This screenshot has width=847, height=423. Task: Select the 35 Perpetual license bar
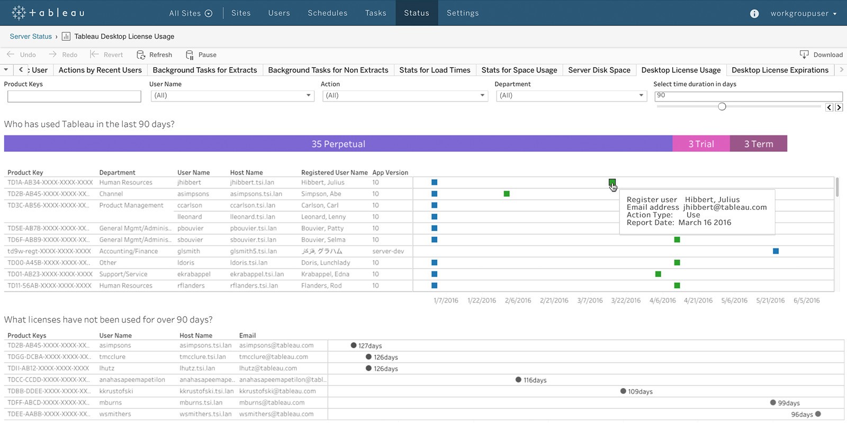(338, 144)
